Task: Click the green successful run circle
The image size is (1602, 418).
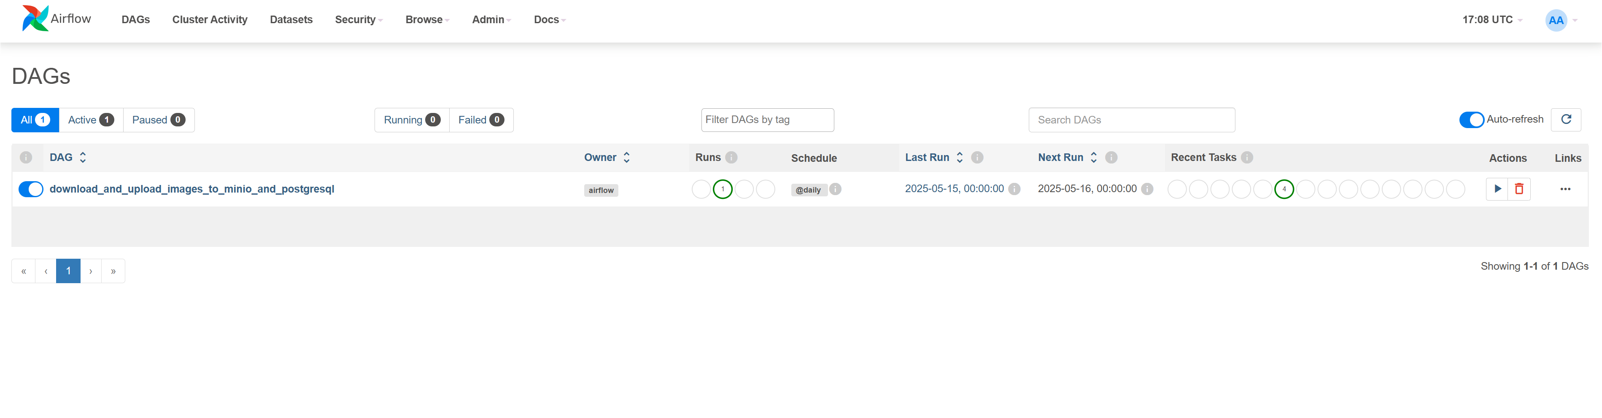Action: pos(722,189)
